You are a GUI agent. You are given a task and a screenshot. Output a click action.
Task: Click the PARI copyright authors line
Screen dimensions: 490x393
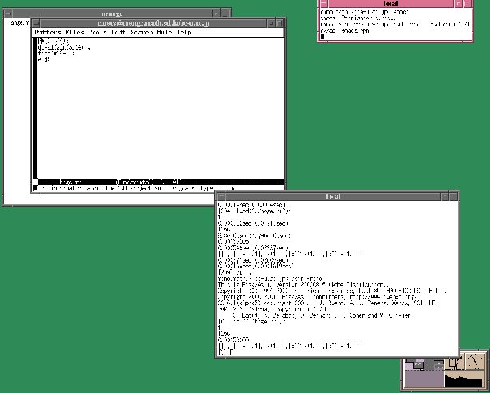323,315
